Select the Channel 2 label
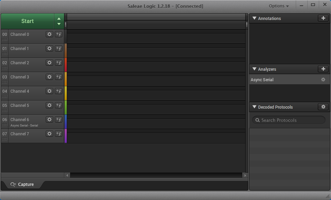Viewport: 331px width, 200px height. [20, 63]
